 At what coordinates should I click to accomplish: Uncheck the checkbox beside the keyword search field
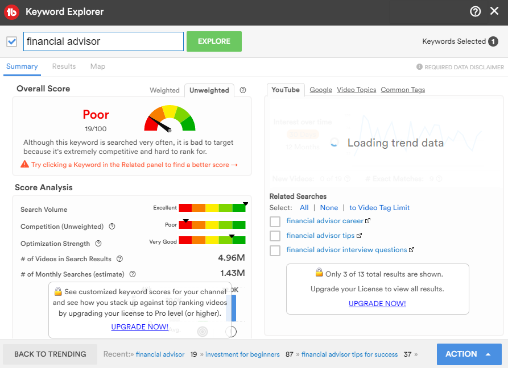(x=12, y=41)
